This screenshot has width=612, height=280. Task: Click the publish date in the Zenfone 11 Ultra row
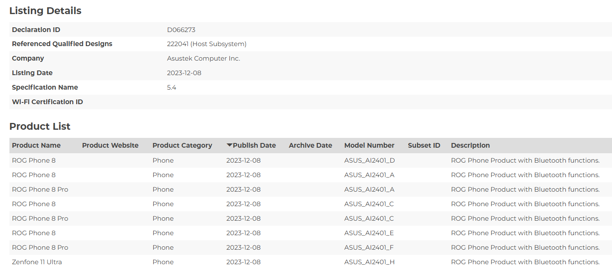244,262
